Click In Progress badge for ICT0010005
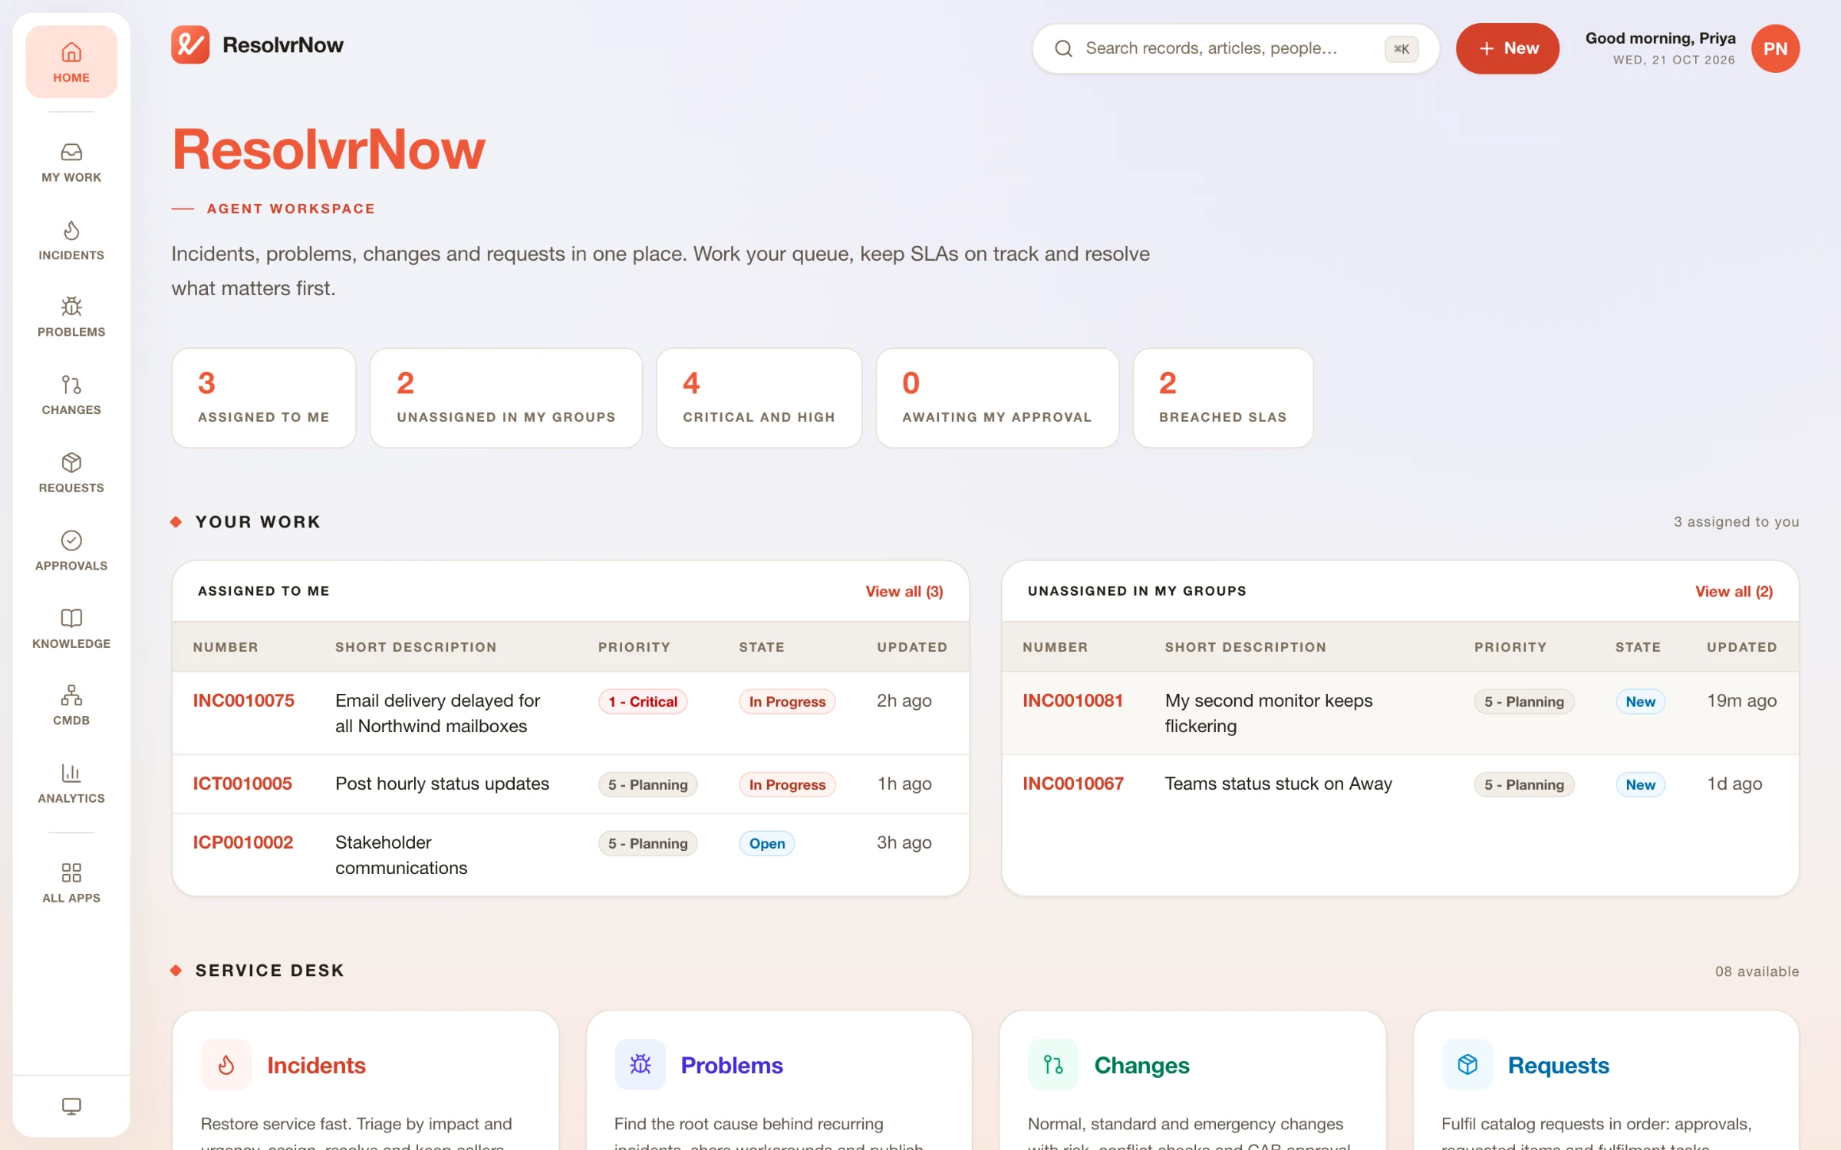This screenshot has width=1841, height=1150. click(x=787, y=784)
